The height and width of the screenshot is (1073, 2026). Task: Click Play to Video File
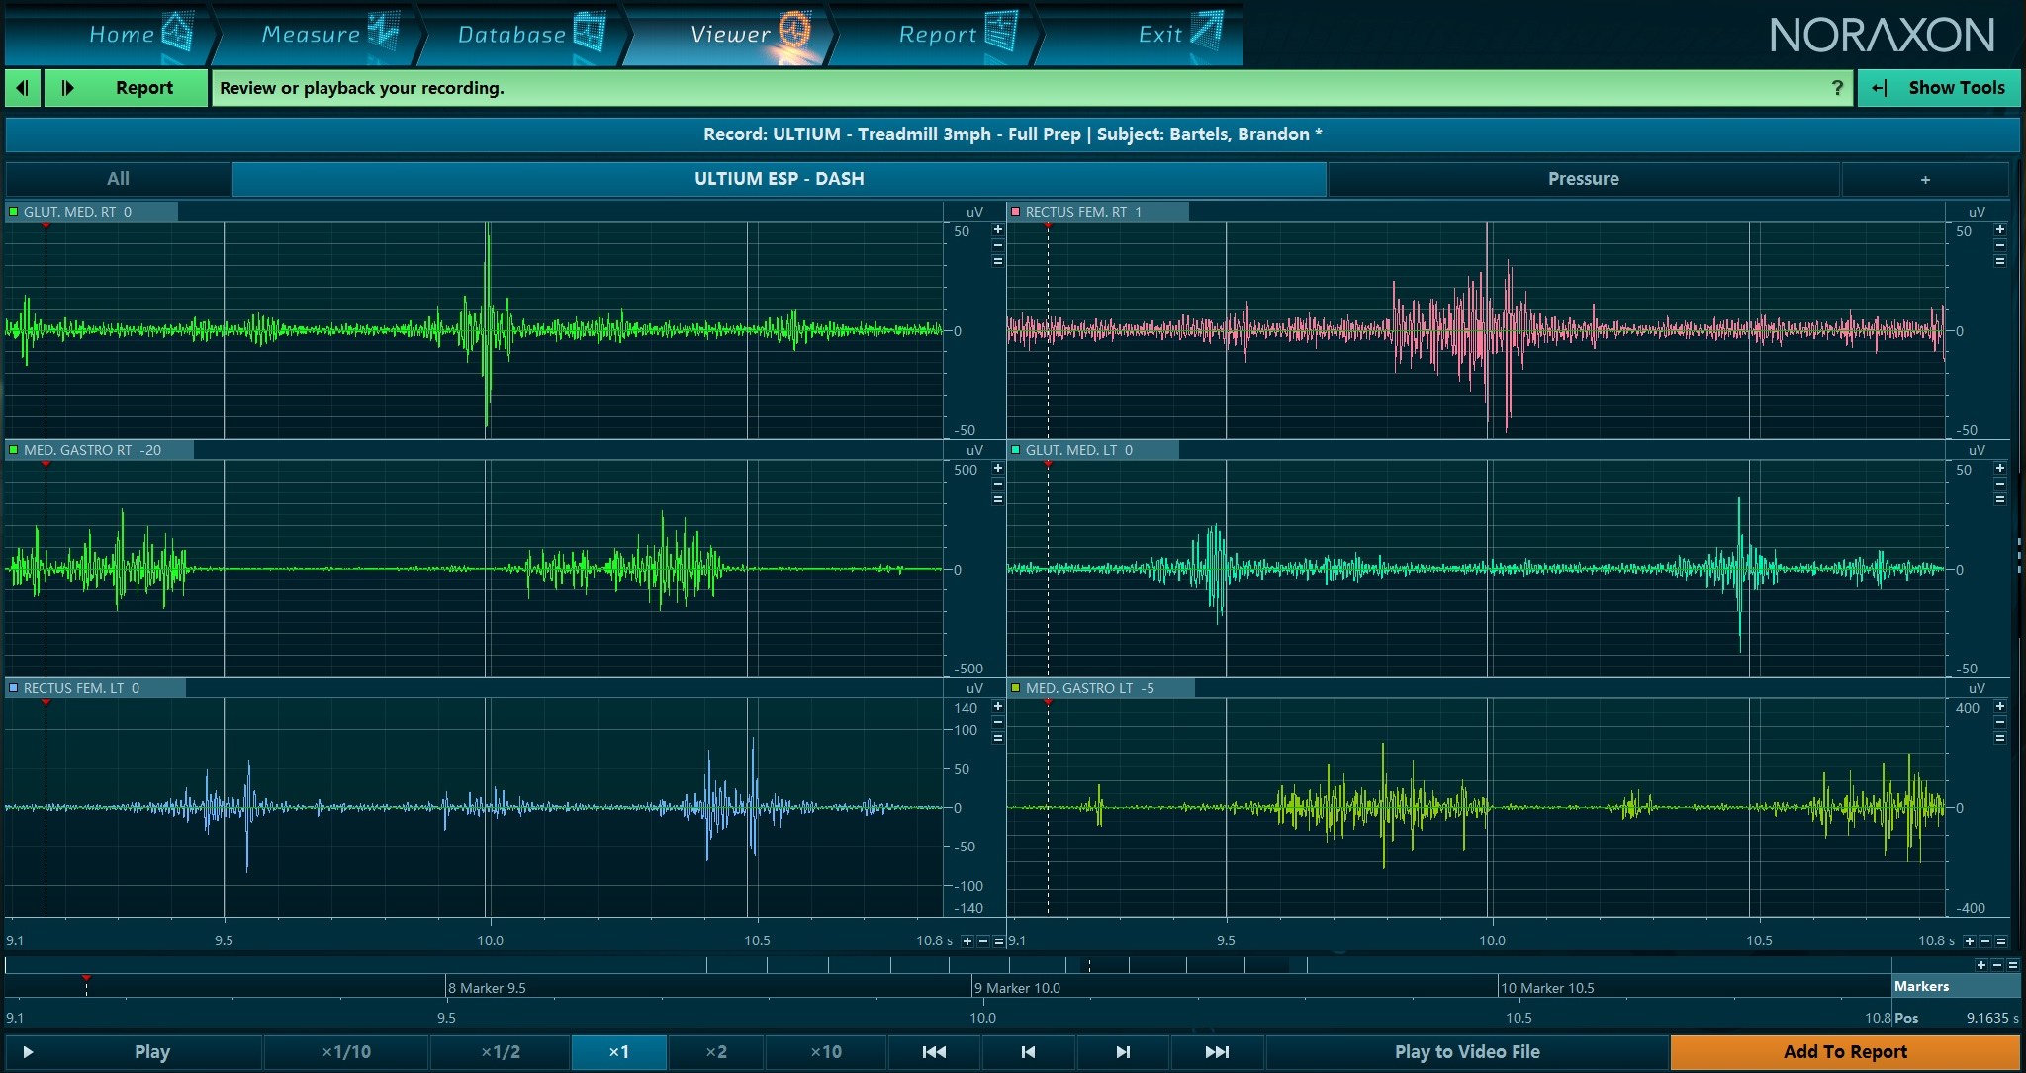tap(1467, 1052)
